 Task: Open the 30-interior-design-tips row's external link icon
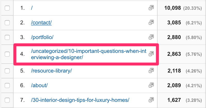pos(151,100)
